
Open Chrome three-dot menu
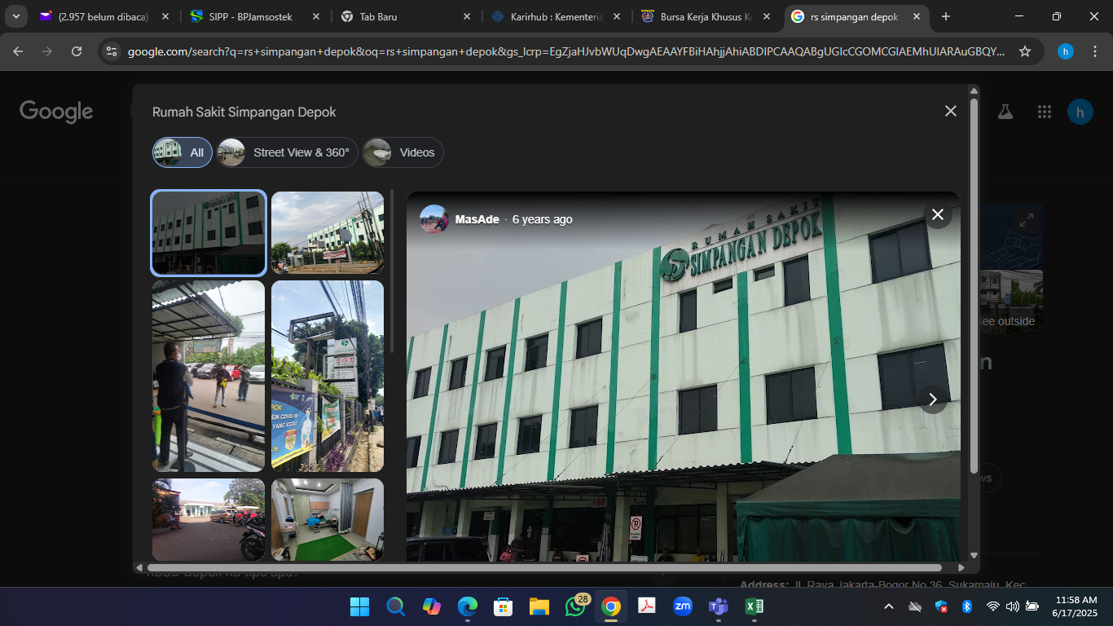click(1094, 51)
